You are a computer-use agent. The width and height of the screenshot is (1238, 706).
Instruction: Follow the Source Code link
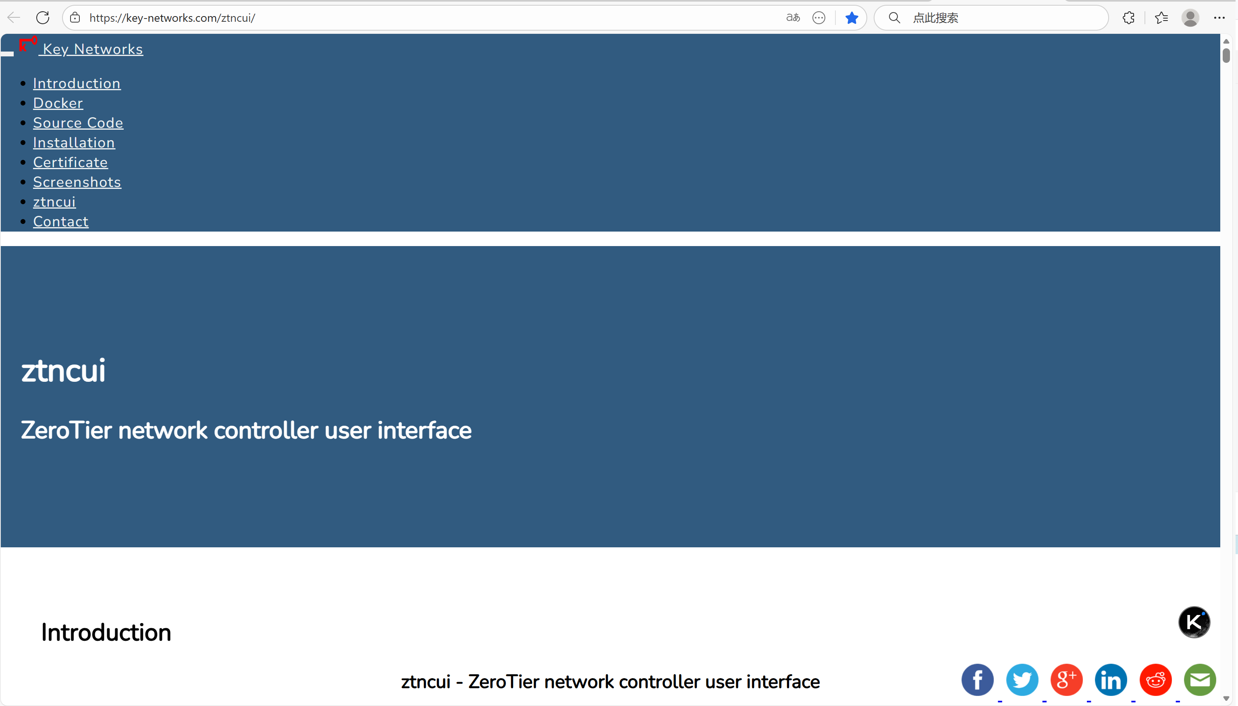78,123
